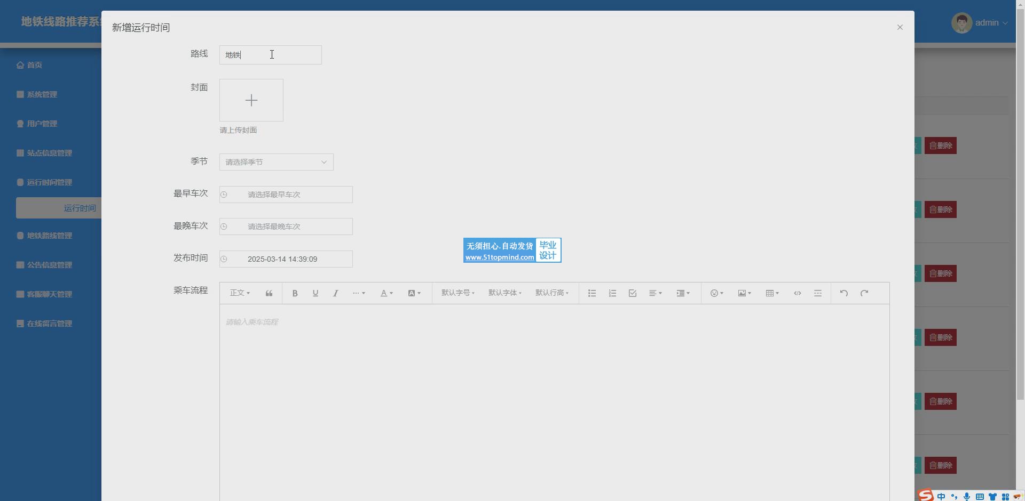Insert a code block
This screenshot has height=501, width=1025.
[798, 293]
